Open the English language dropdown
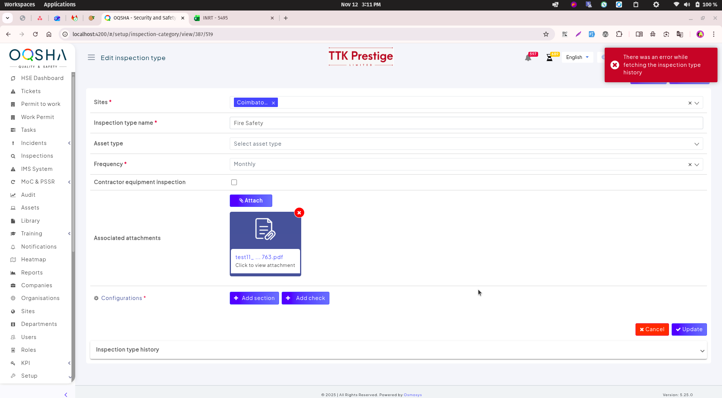Screen dimensions: 722x398 (577, 57)
